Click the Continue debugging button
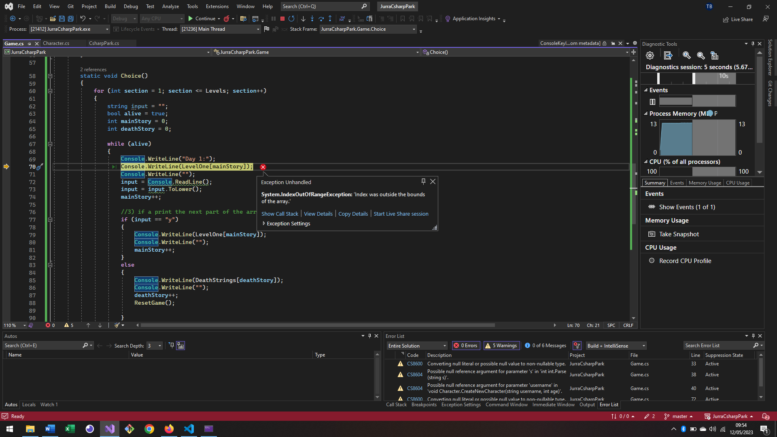Image resolution: width=777 pixels, height=437 pixels. click(x=204, y=19)
